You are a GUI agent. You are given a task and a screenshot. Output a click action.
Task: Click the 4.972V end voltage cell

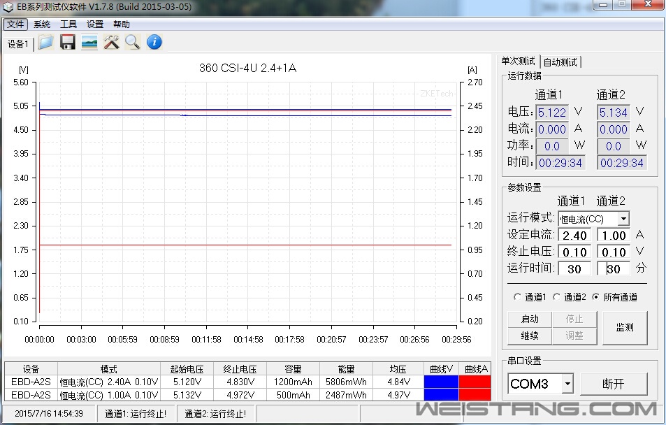(240, 395)
